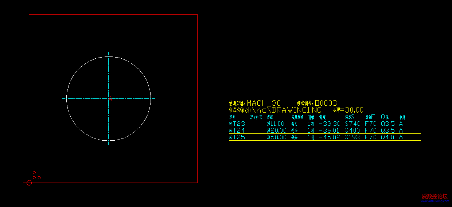Click Q3.5 value in the T24 row
Viewport: 452px width, 207px height.
[388, 130]
